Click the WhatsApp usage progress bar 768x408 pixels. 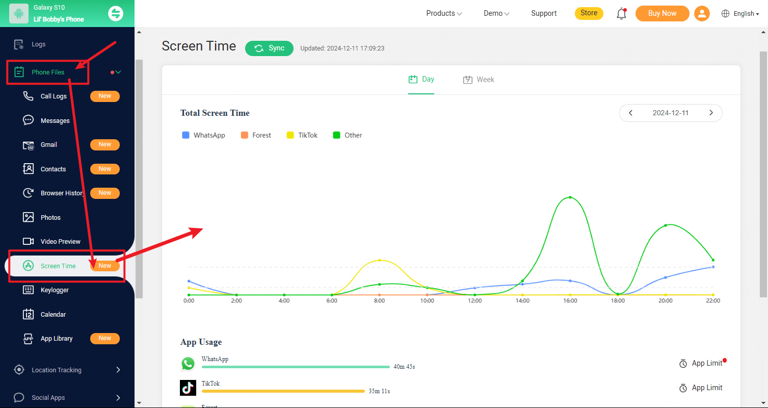pyautogui.click(x=296, y=367)
